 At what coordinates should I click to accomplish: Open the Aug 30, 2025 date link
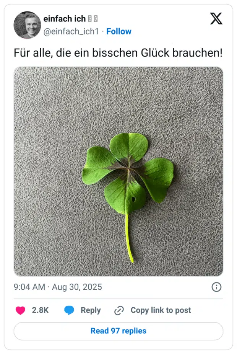[x=77, y=287]
